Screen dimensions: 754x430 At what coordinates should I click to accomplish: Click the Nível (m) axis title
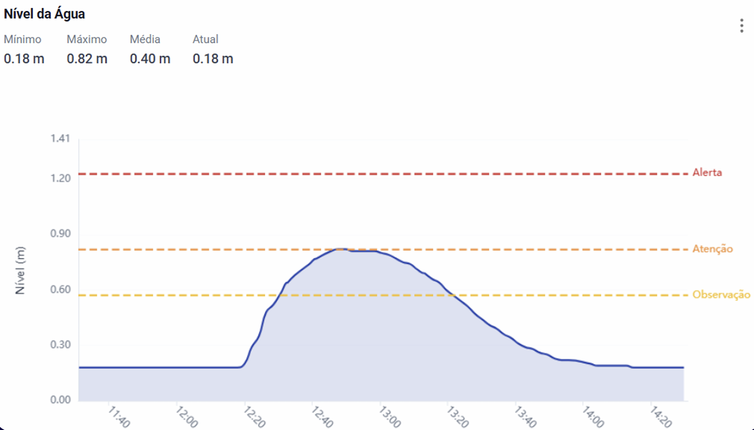[x=20, y=270]
